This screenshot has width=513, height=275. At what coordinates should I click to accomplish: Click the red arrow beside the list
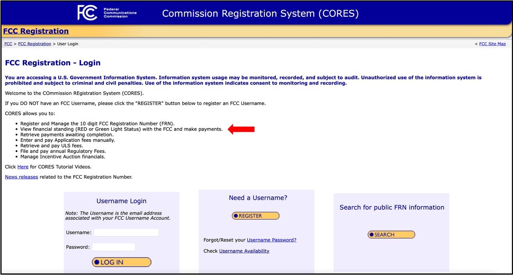pyautogui.click(x=241, y=129)
